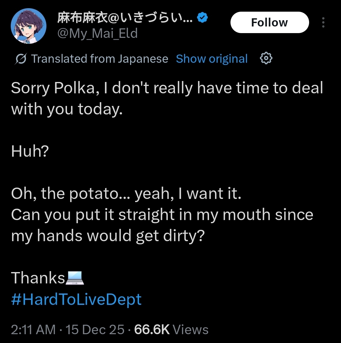341x343 pixels.
Task: Click the Oh, the potato line
Action: [x=126, y=194]
